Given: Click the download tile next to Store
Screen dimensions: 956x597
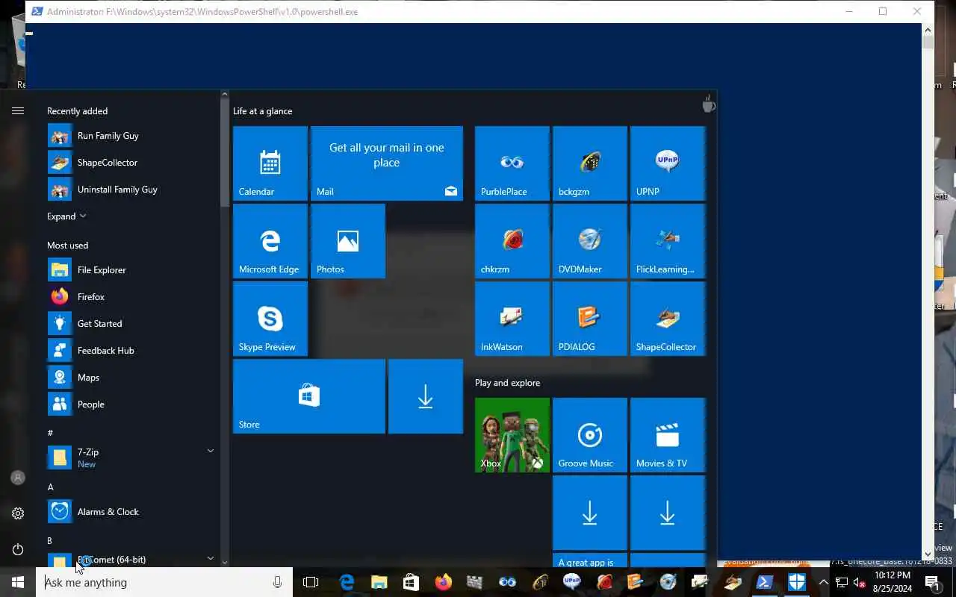Looking at the screenshot, I should click(x=426, y=396).
